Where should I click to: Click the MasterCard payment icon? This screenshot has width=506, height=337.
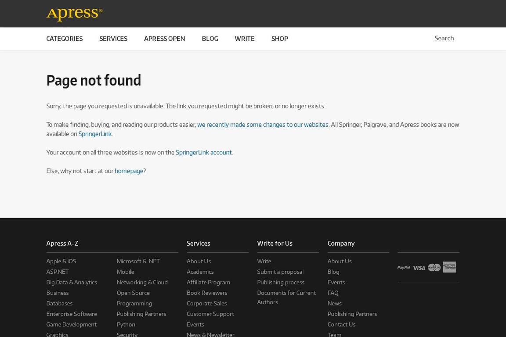[x=434, y=267]
